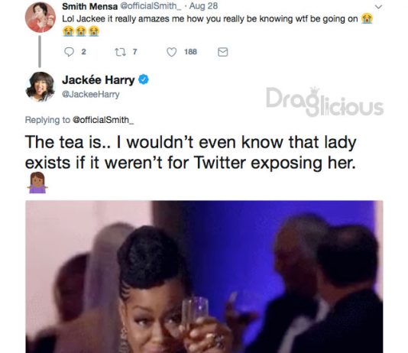Open the tweet options chevron menu
The width and height of the screenshot is (408, 353).
pyautogui.click(x=379, y=7)
